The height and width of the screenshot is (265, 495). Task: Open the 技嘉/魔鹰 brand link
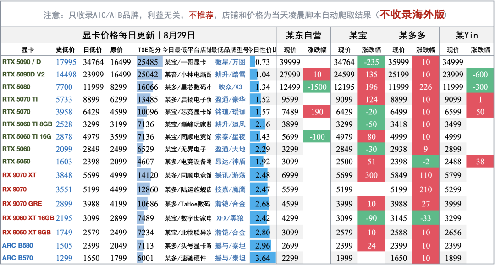tap(230, 189)
